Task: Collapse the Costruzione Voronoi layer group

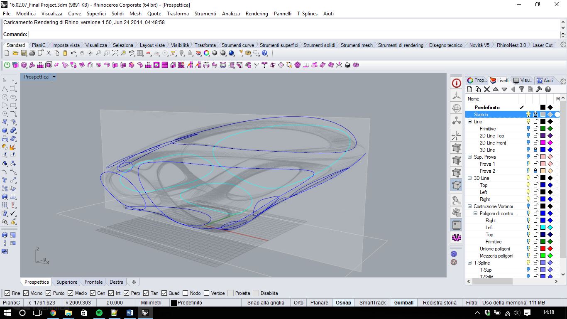Action: 469,206
